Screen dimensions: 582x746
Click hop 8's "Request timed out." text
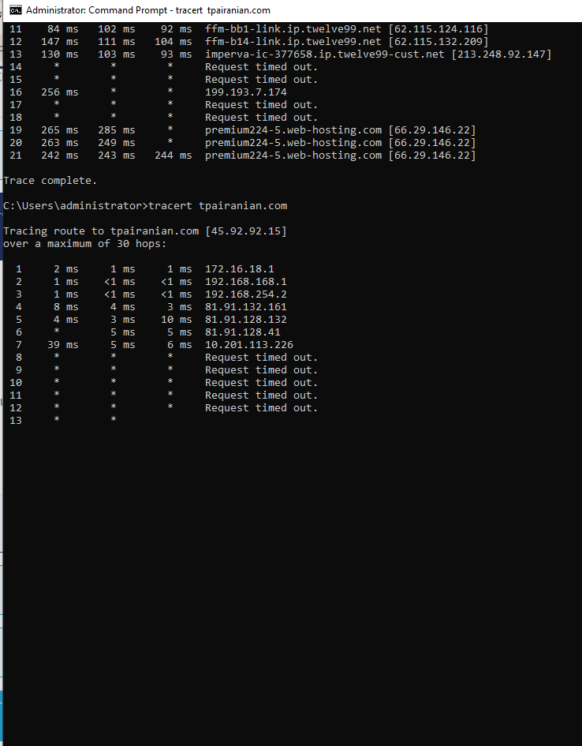262,358
